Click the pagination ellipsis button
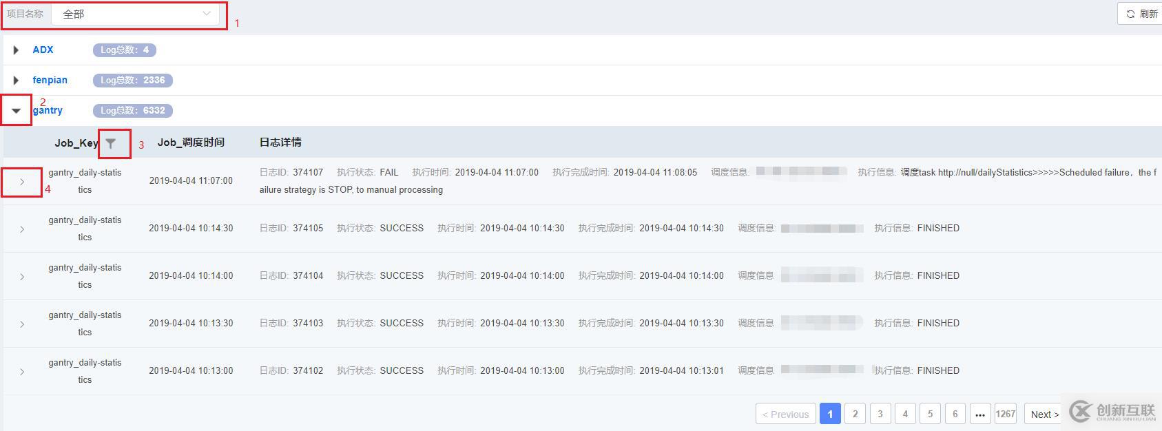This screenshot has width=1162, height=431. [x=980, y=414]
